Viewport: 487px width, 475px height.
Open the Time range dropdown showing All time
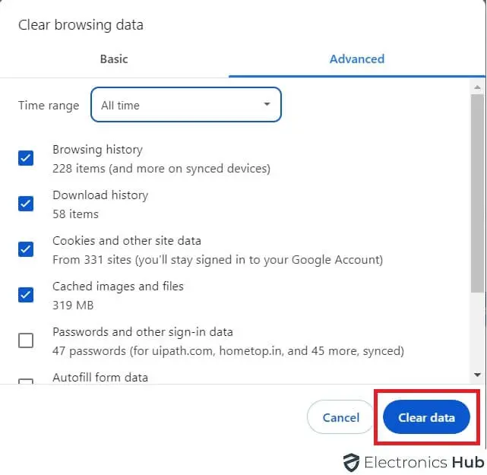coord(186,105)
